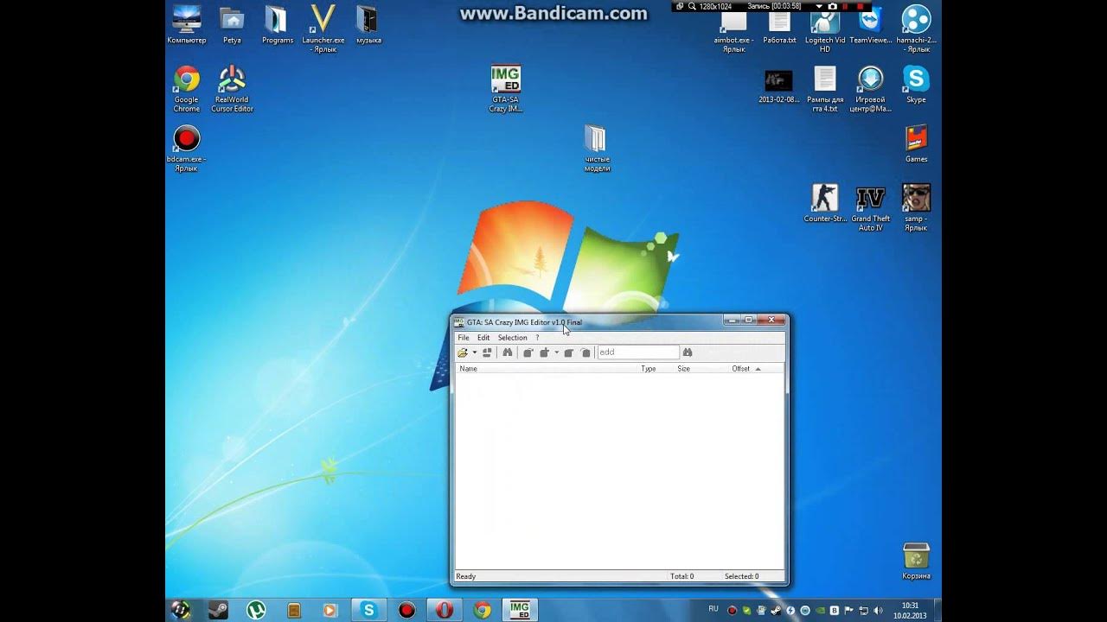Select the чистые модели folder icon
This screenshot has height=622, width=1107.
(x=597, y=149)
